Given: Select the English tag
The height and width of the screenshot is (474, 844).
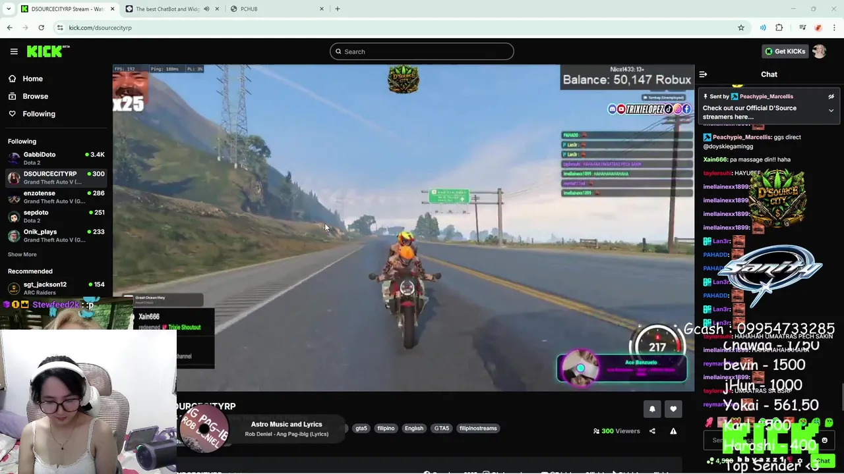Looking at the screenshot, I should click(x=414, y=428).
